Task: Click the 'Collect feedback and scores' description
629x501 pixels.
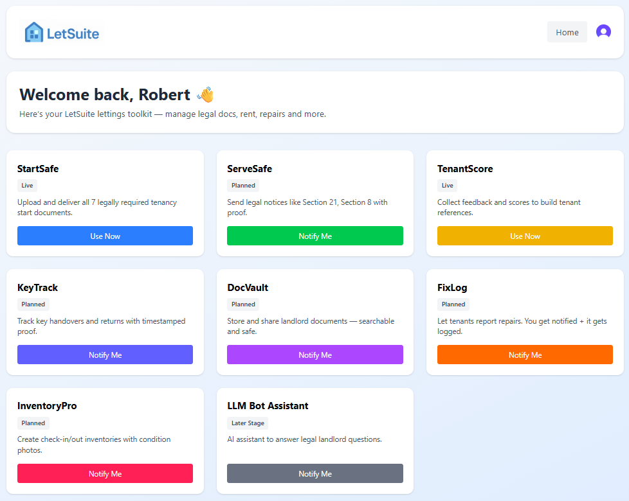Action: tap(509, 207)
